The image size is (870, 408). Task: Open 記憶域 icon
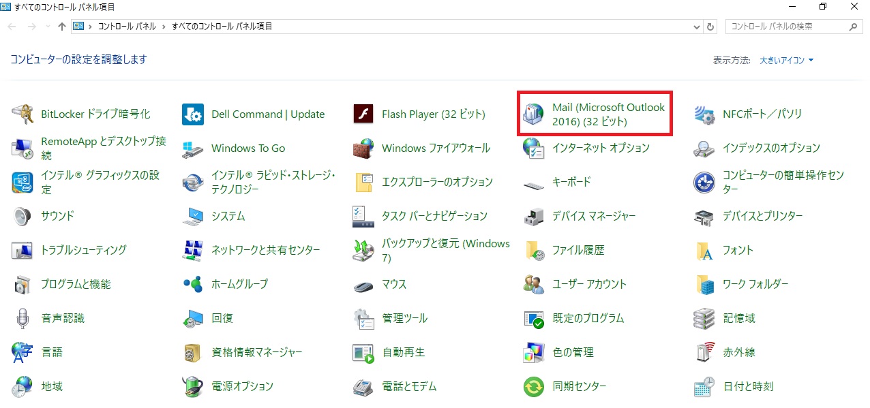coord(704,319)
